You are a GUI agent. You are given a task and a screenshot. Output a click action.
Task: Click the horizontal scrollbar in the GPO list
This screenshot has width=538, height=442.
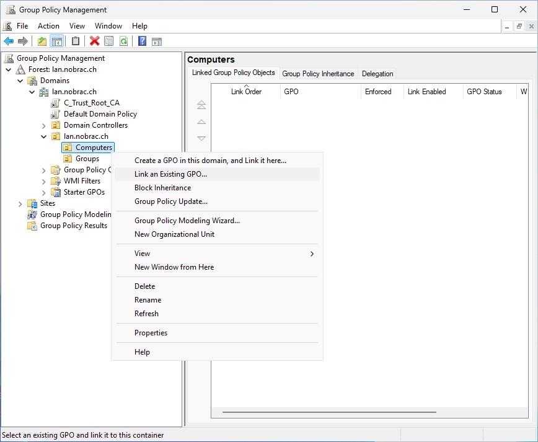[x=329, y=412]
